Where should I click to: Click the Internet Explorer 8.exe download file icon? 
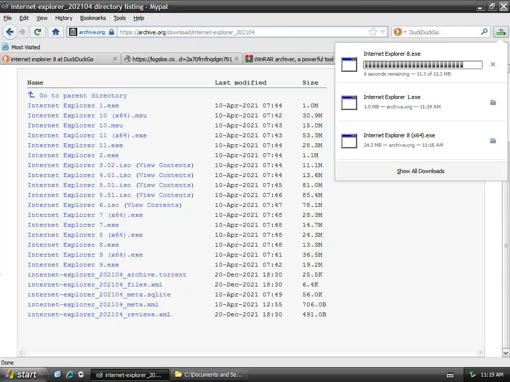(x=349, y=64)
